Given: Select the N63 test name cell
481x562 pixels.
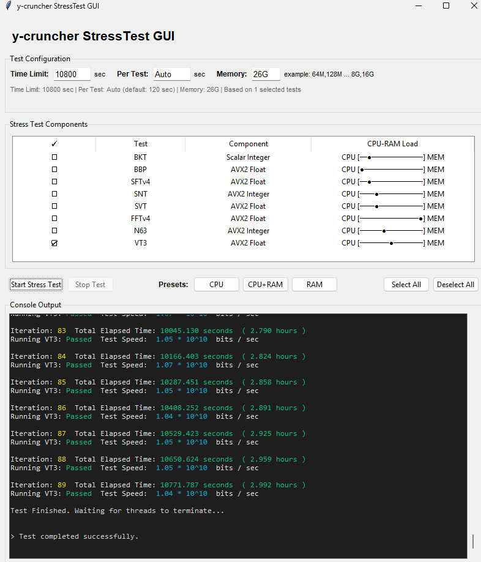Looking at the screenshot, I should (x=140, y=230).
